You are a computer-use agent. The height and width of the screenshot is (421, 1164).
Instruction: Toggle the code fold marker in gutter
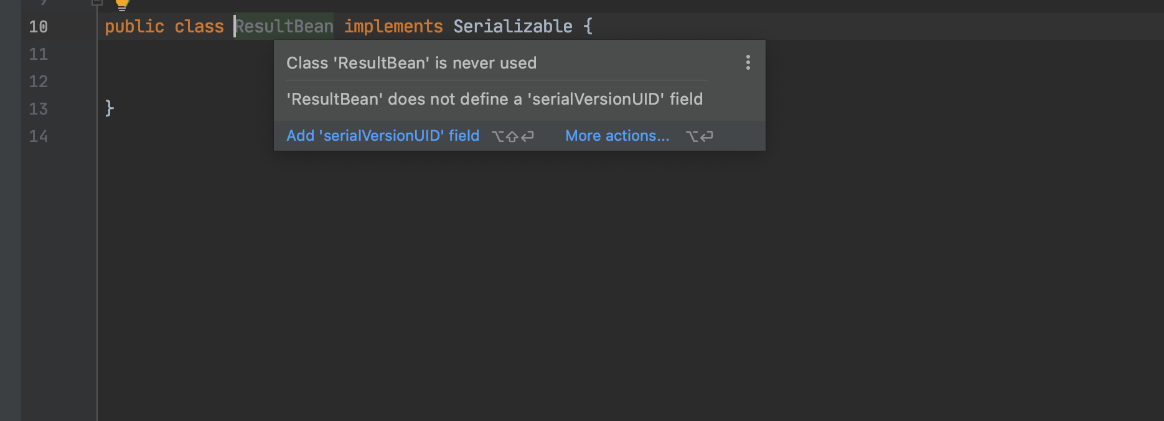[x=96, y=2]
